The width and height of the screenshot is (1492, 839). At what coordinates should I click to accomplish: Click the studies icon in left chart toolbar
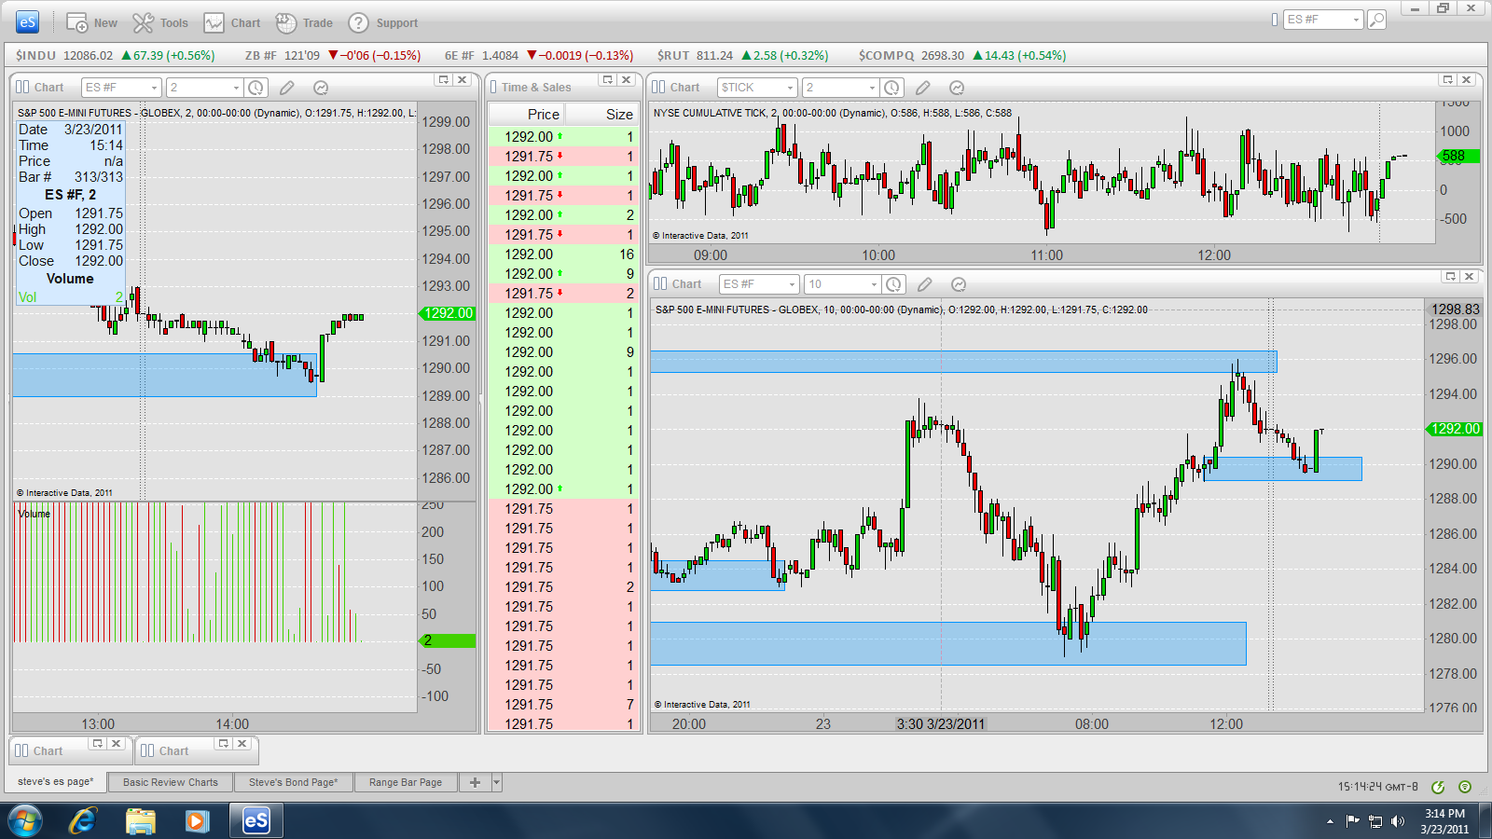tap(321, 88)
